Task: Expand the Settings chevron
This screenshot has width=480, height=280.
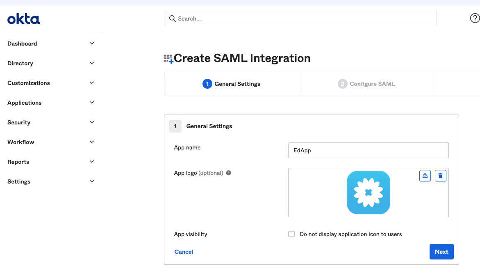Action: coord(91,181)
